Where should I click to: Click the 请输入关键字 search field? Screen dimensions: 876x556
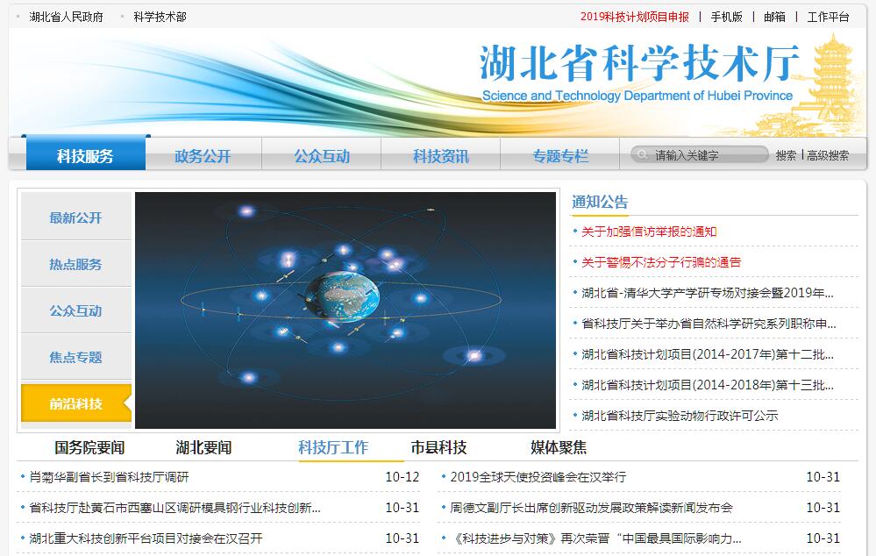point(700,155)
